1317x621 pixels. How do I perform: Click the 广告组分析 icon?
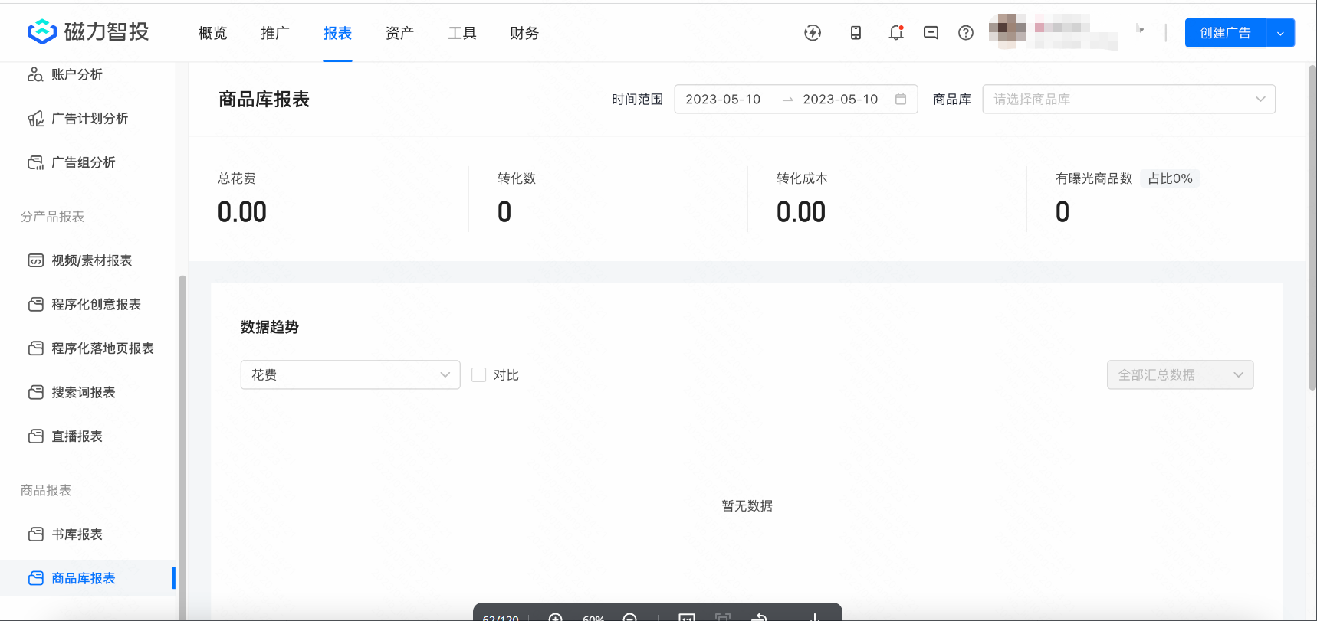click(x=35, y=162)
